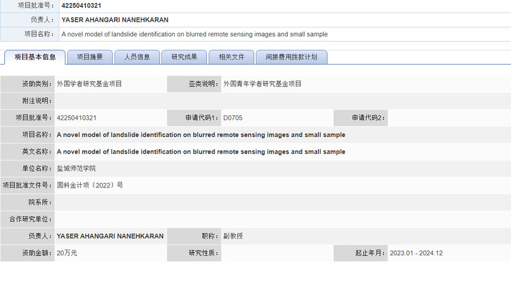Go to the 研究成果 tab

(x=184, y=57)
